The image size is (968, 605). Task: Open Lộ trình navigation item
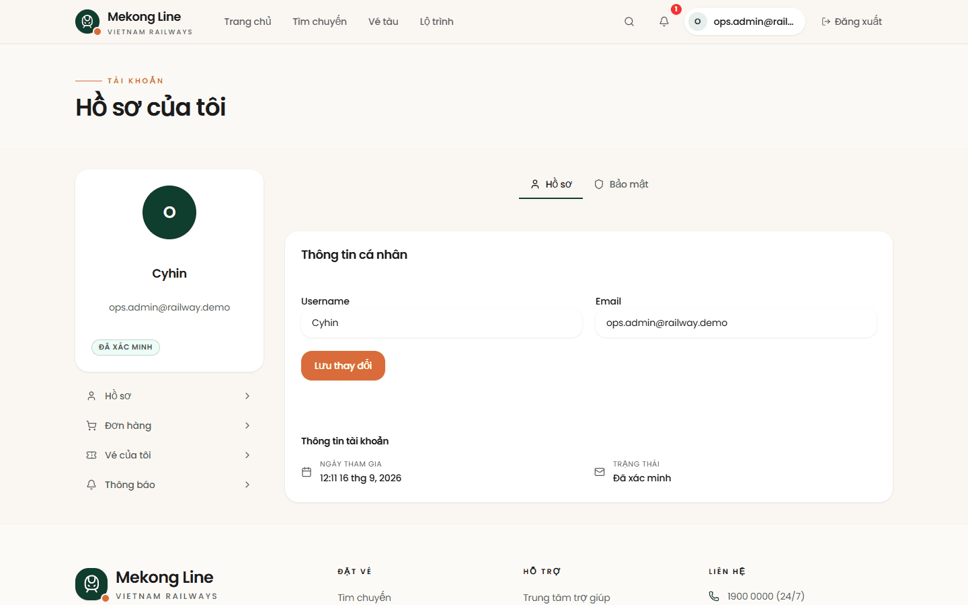pos(436,22)
